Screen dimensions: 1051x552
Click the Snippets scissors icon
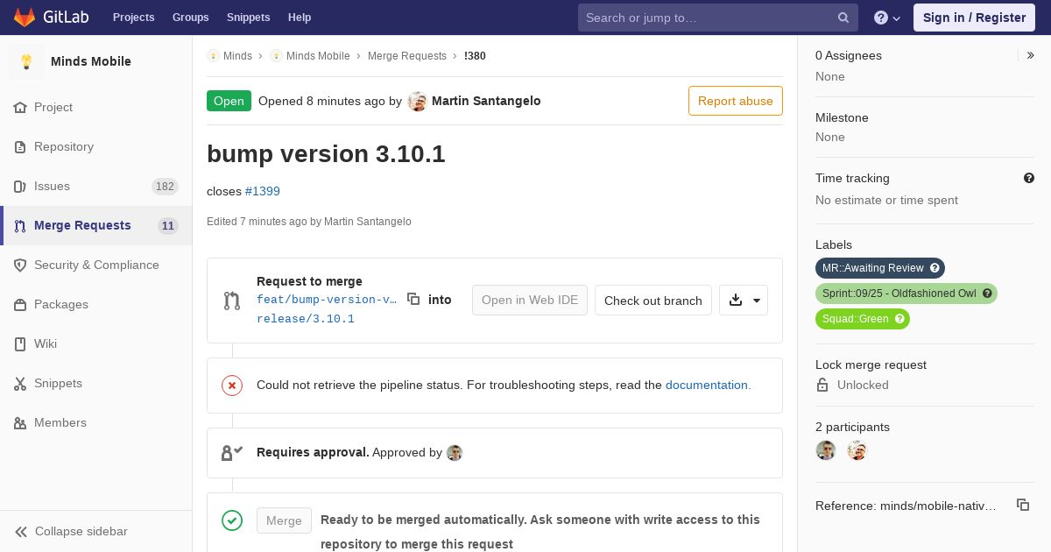click(20, 384)
